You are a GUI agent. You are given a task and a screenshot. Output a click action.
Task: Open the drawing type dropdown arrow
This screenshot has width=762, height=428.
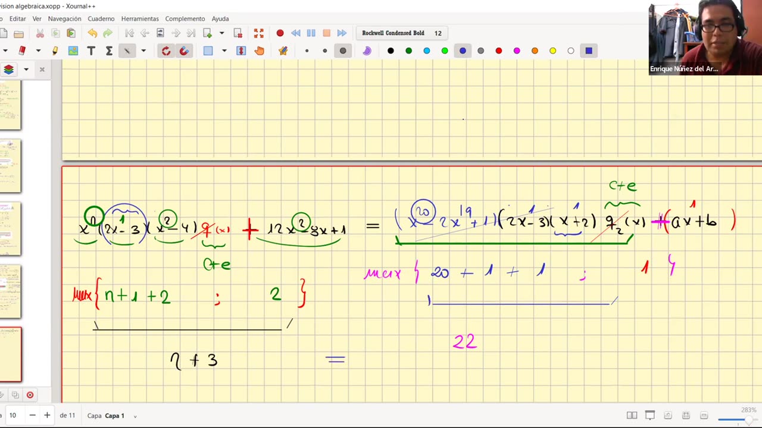(x=143, y=51)
